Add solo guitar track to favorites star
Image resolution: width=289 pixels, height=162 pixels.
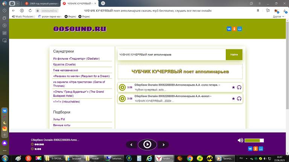(233, 87)
